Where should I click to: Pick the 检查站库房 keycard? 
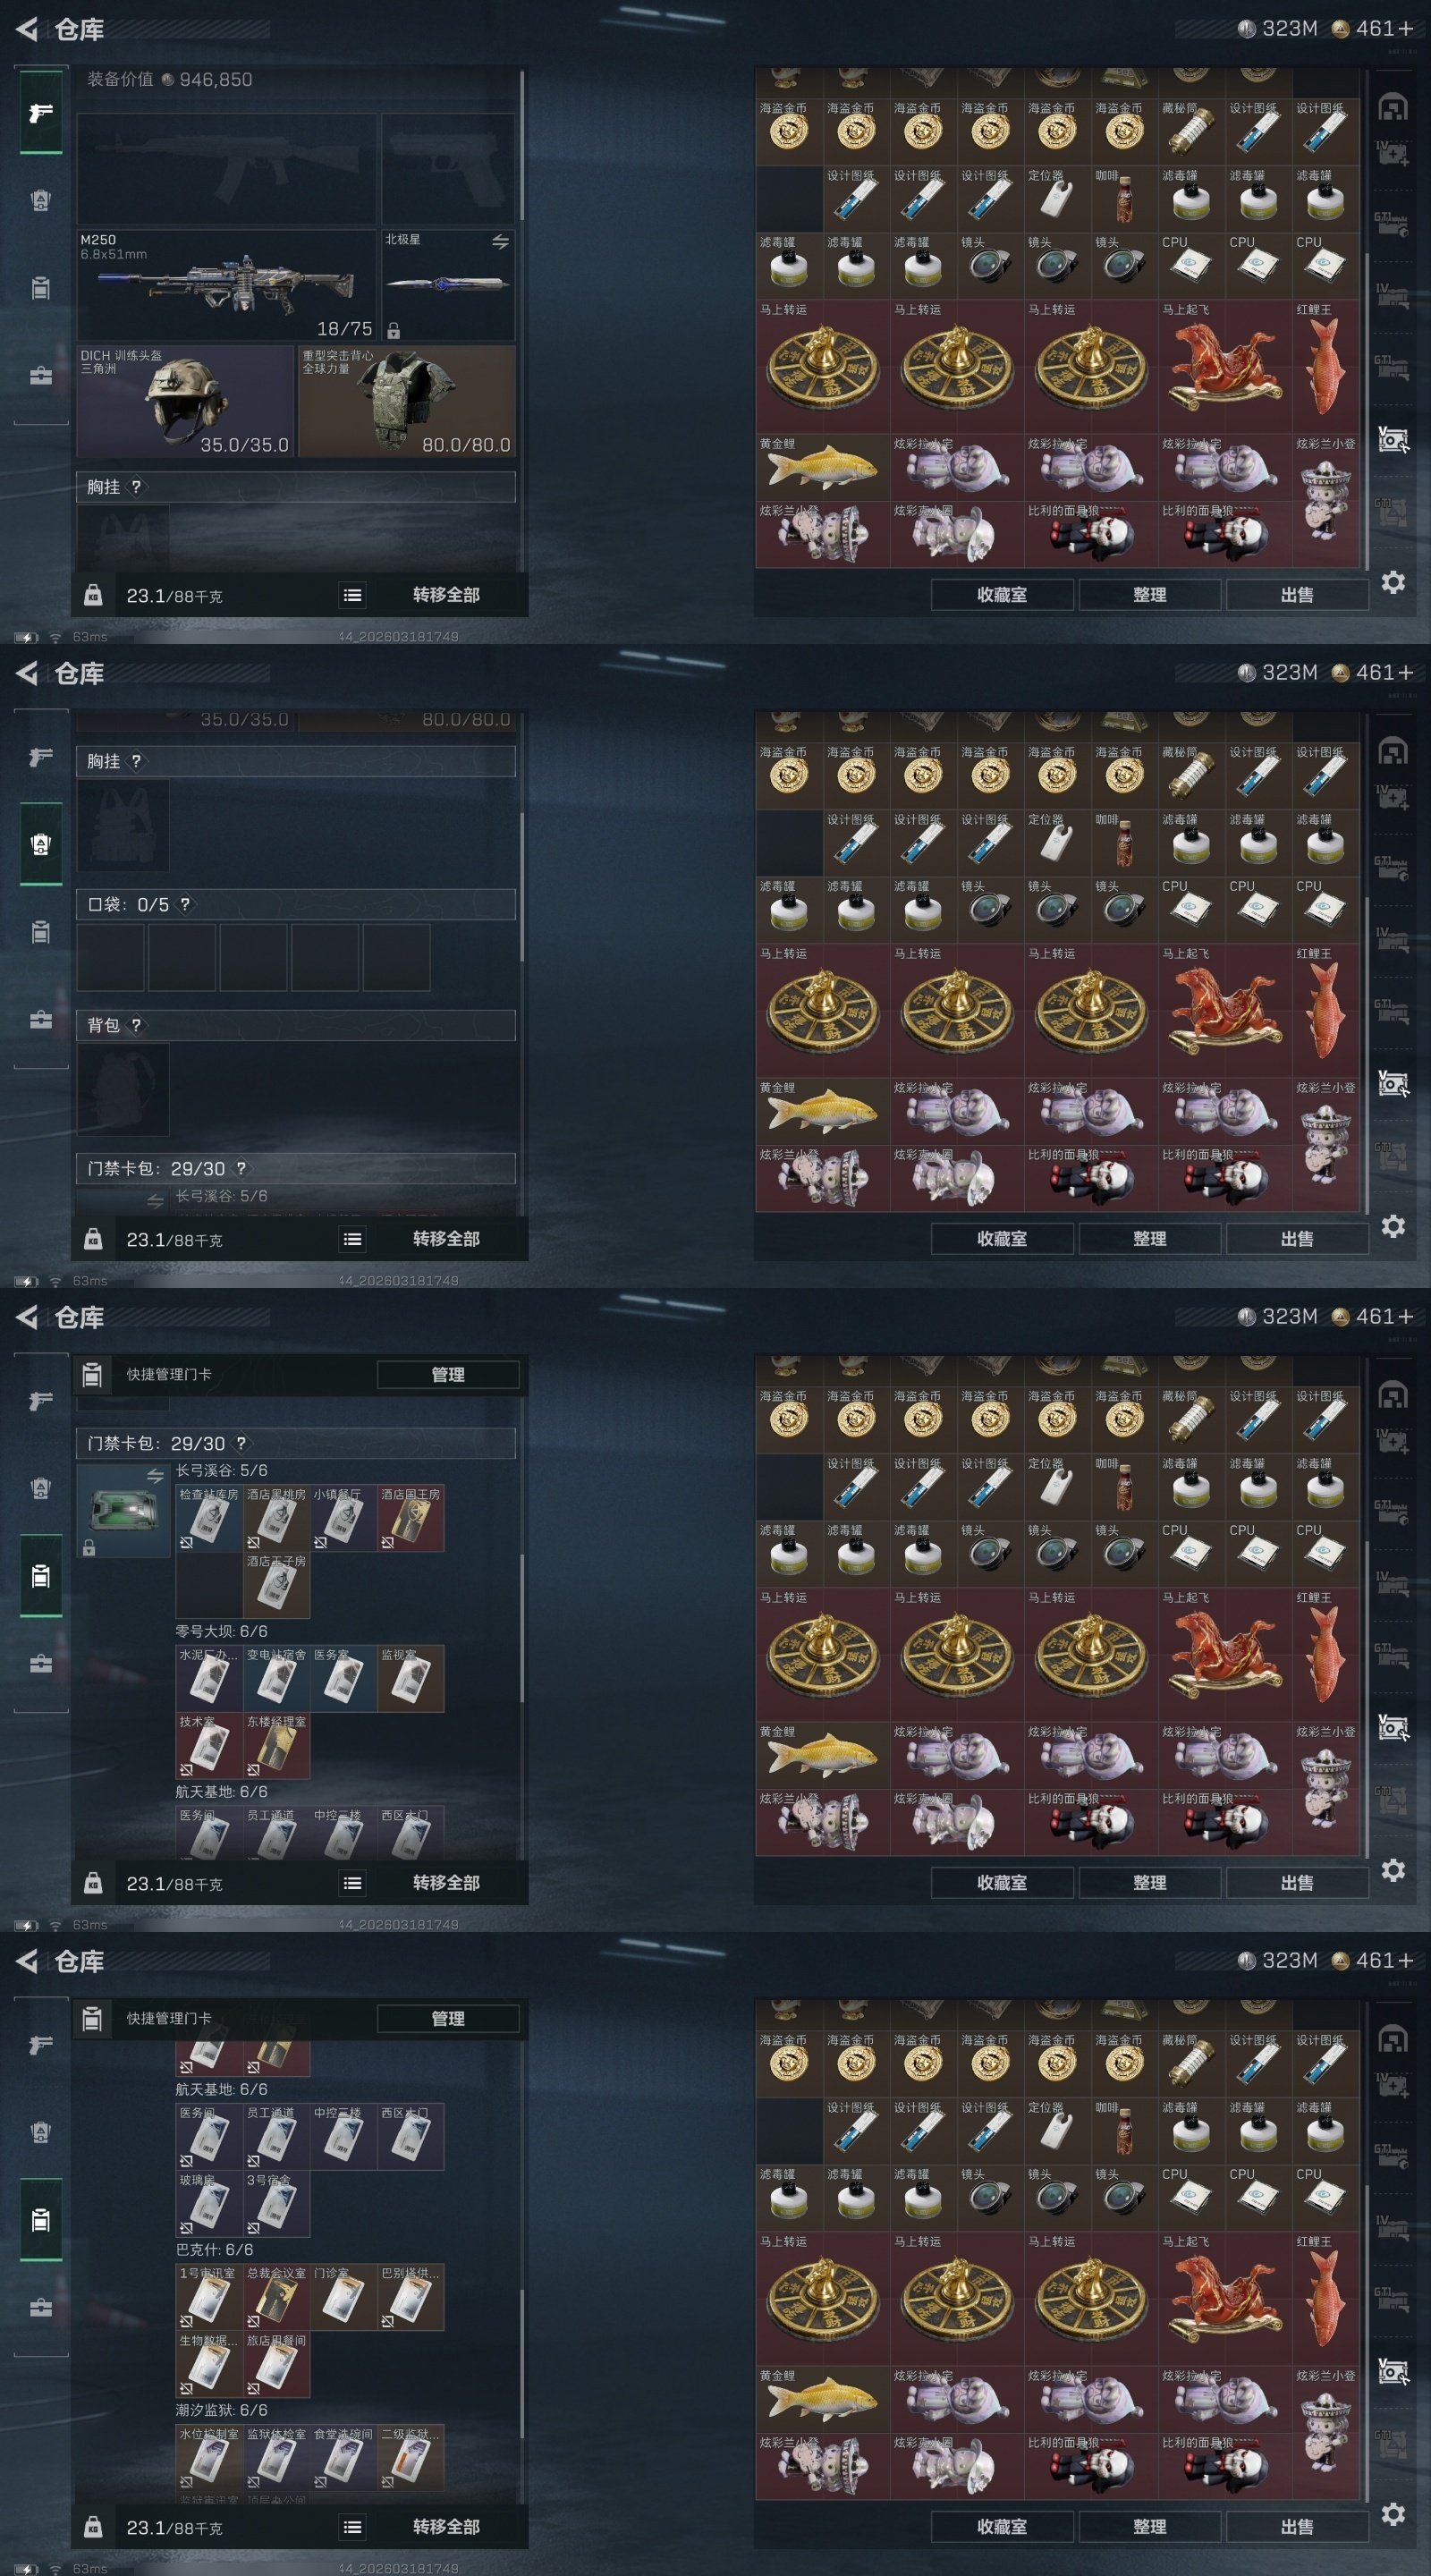click(x=209, y=1518)
